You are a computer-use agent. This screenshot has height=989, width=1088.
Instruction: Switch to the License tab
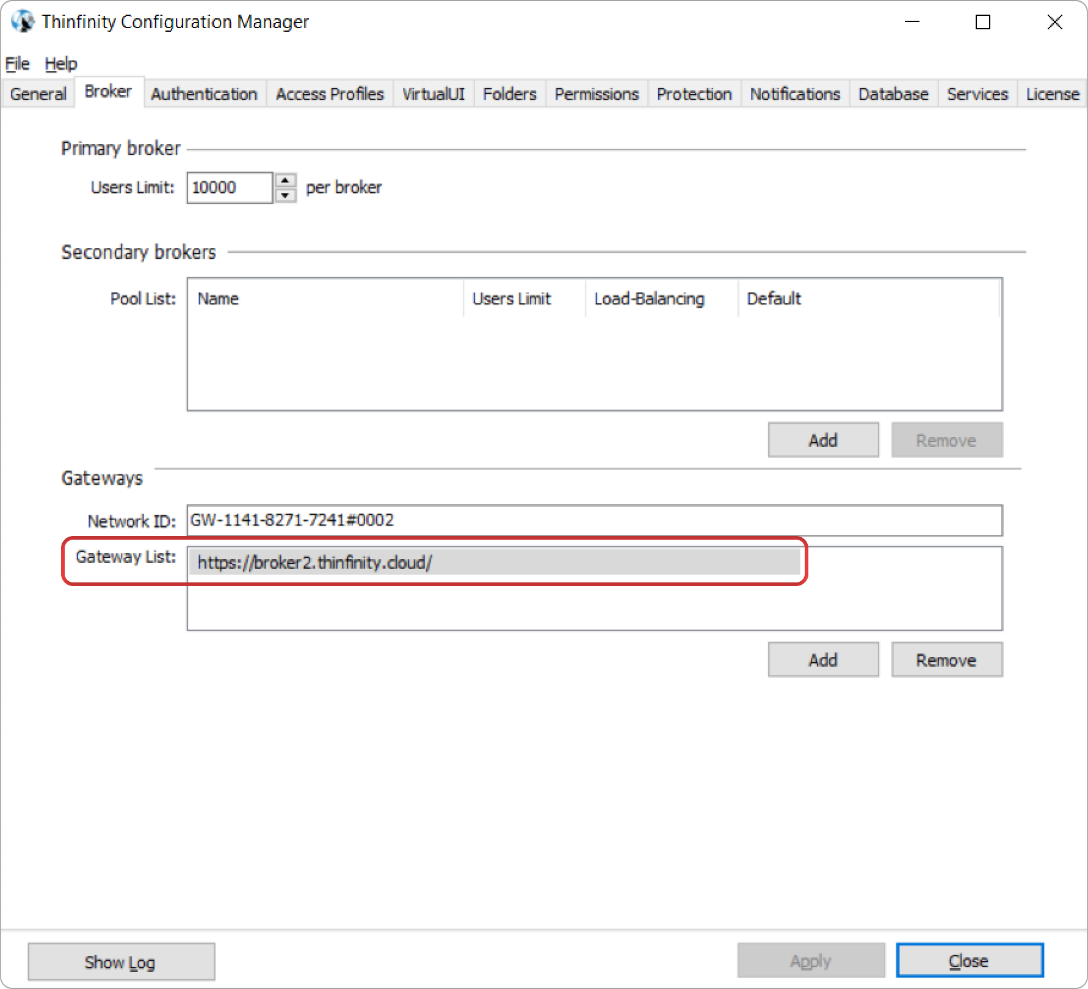(x=1053, y=94)
